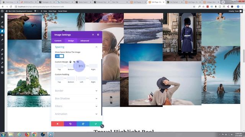
Task: Expand the Filters section
Action: click(77, 106)
